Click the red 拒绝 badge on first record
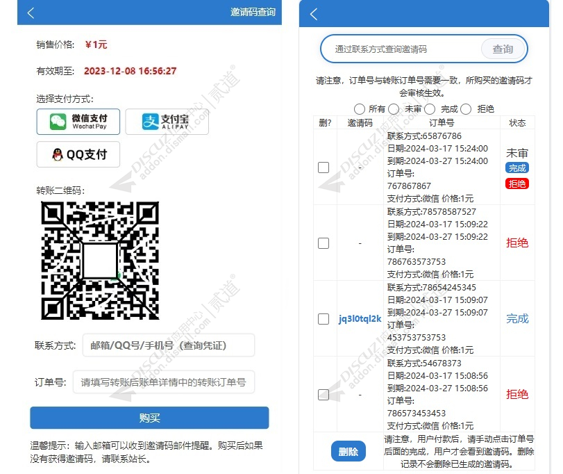This screenshot has width=563, height=474. [x=516, y=183]
